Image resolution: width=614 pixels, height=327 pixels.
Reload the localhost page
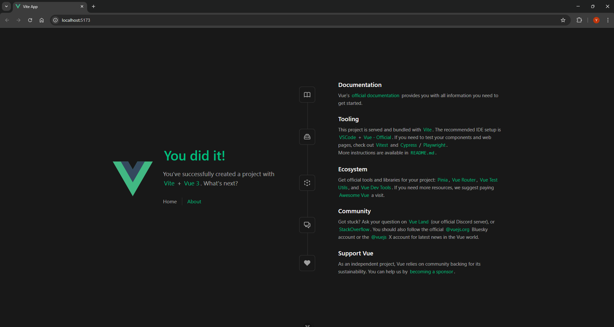(30, 20)
